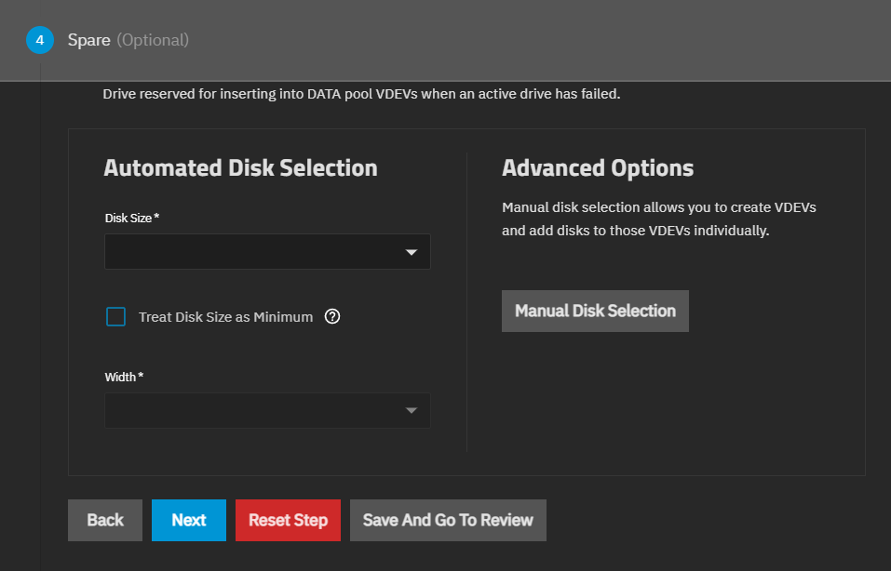Click Save And Go To Review

pyautogui.click(x=448, y=520)
